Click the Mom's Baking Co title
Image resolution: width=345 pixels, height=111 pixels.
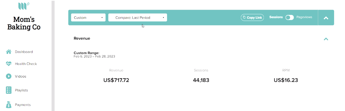(x=24, y=23)
